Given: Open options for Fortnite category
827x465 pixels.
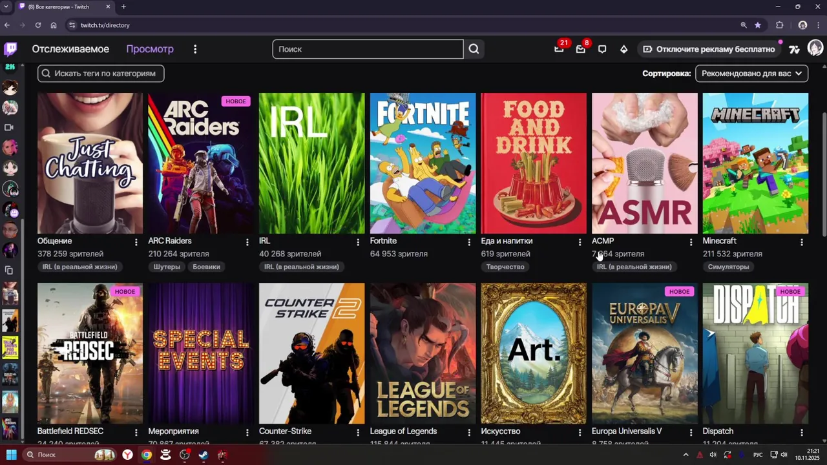Looking at the screenshot, I should coord(469,242).
